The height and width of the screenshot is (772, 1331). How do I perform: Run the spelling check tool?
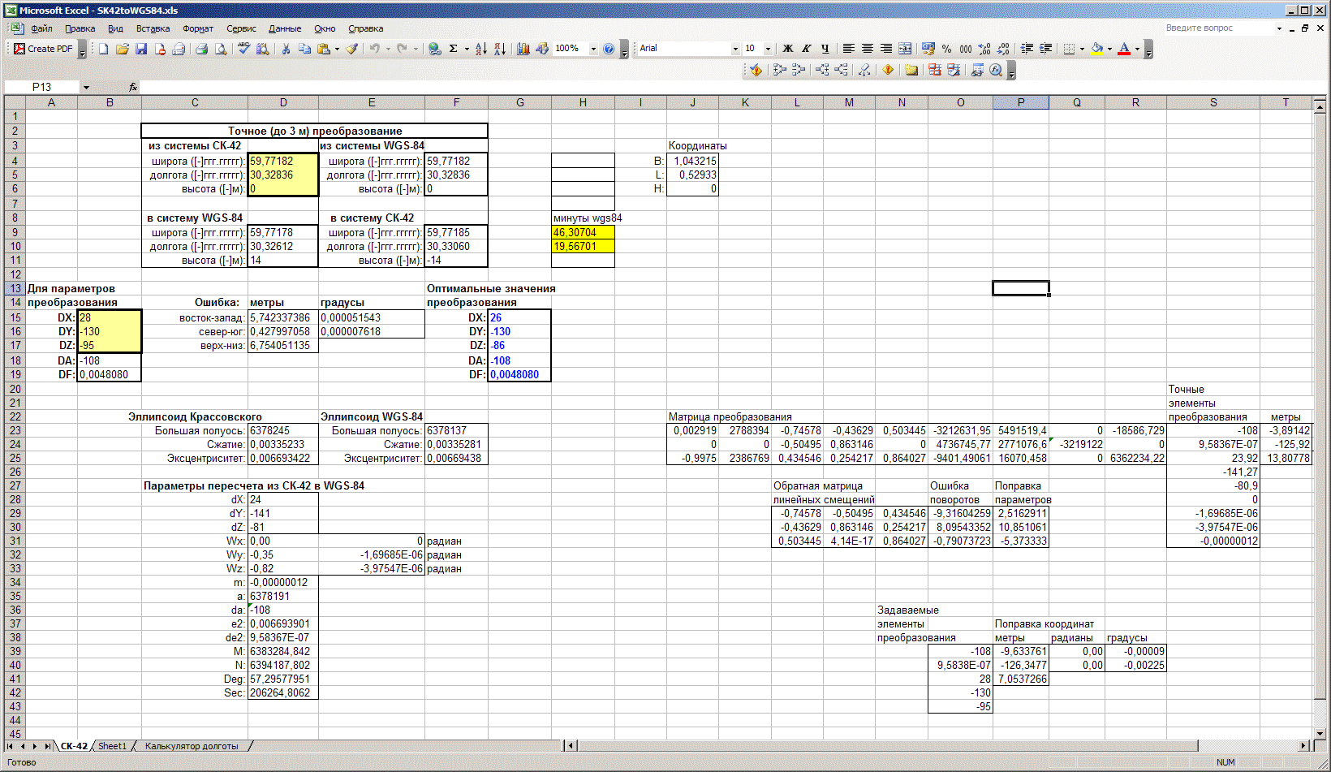tap(243, 49)
